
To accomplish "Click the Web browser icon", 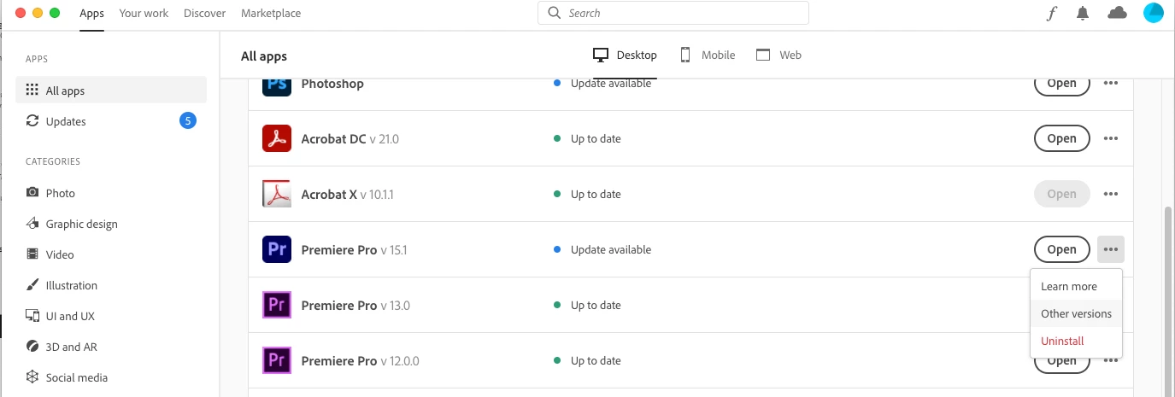I will (x=764, y=55).
